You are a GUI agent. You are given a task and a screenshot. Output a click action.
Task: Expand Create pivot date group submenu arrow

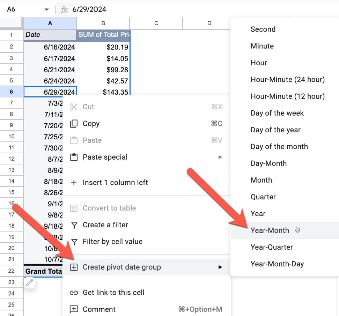220,267
